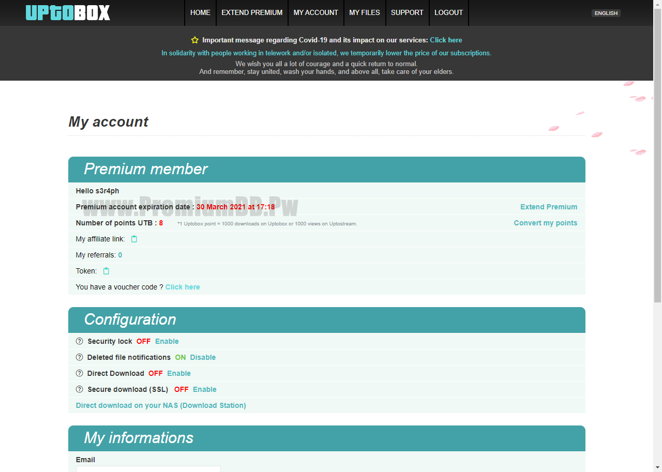Open the SUPPORT navigation item
Screen dimensions: 662x472
pyautogui.click(x=407, y=12)
